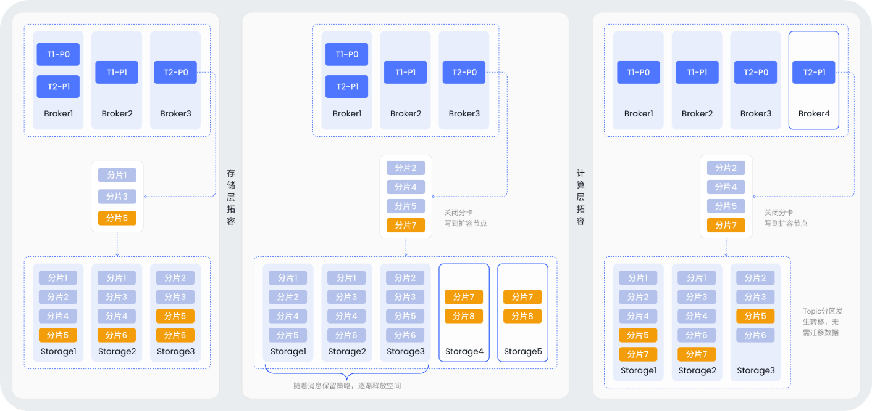Click T1-P1 block in right panel's Broker2
Image resolution: width=872 pixels, height=411 pixels.
pyautogui.click(x=697, y=72)
